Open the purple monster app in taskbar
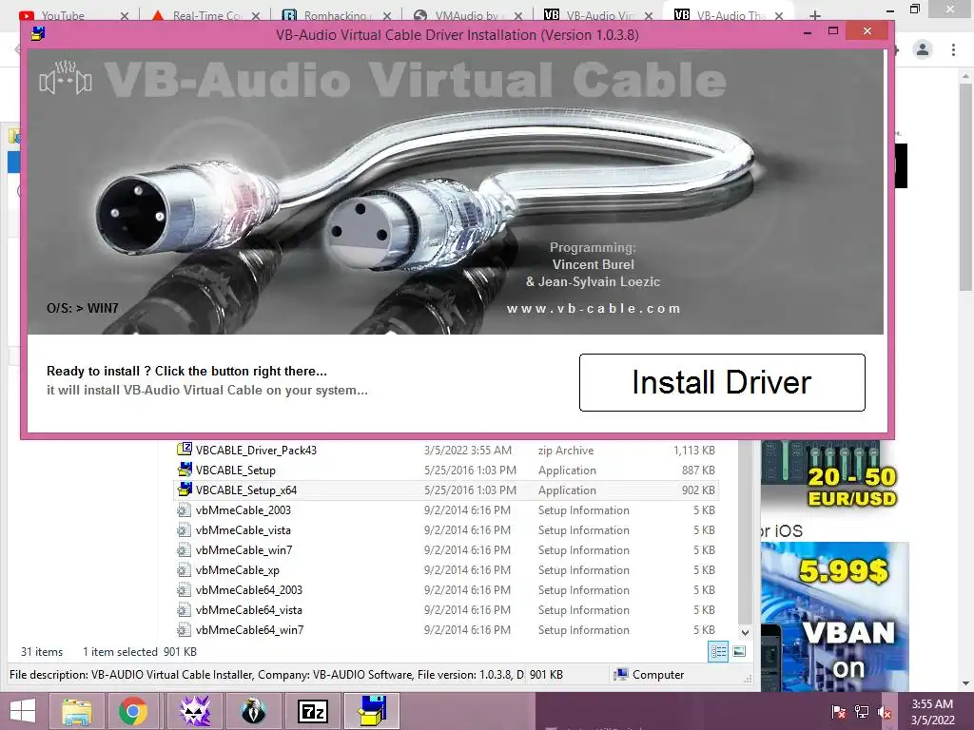 (194, 711)
